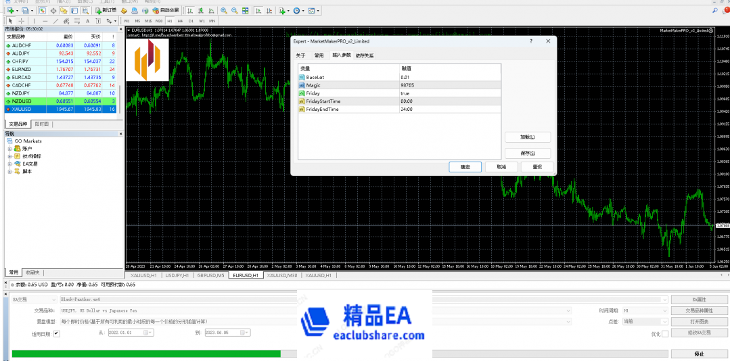Viewport: 730px width, 361px height.
Task: Switch chart to H4 timeframe
Action: (180, 21)
